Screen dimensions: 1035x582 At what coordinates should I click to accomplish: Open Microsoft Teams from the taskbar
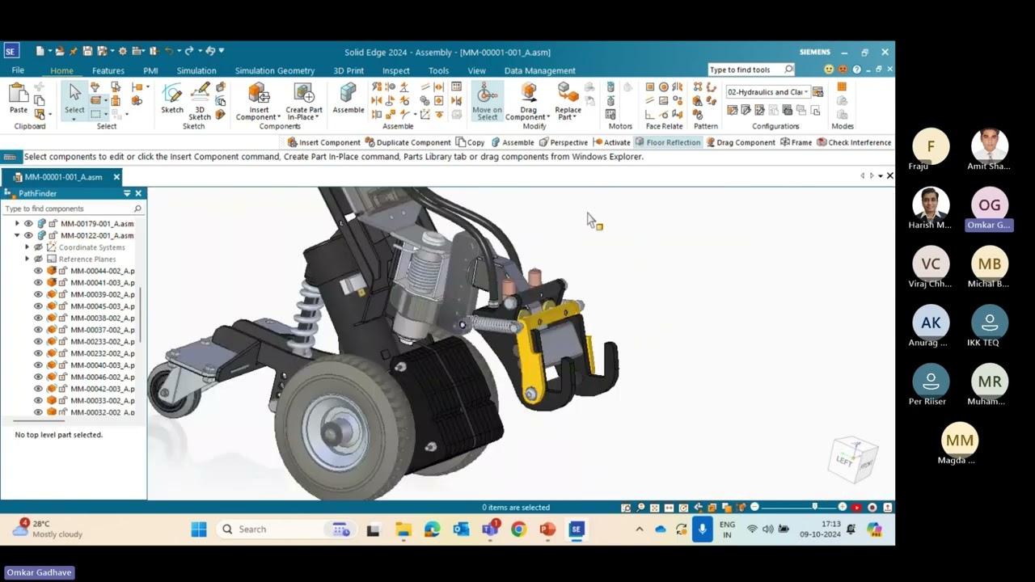491,529
